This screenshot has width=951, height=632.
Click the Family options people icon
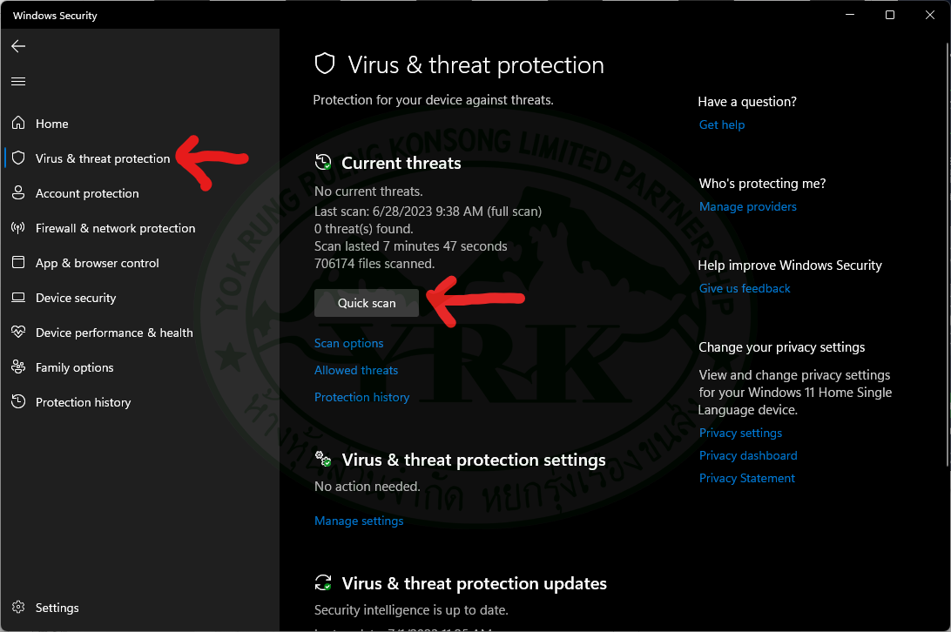click(18, 367)
